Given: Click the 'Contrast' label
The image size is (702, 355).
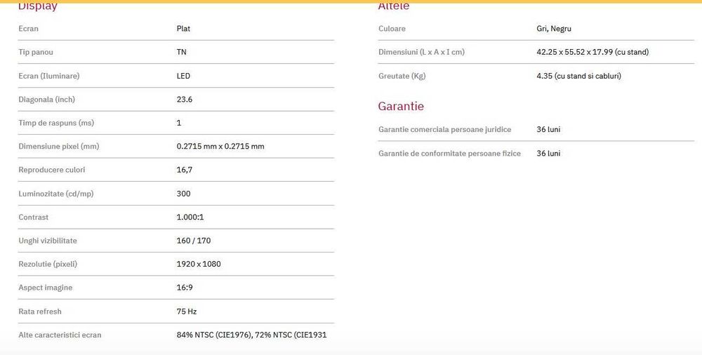Looking at the screenshot, I should tap(33, 217).
